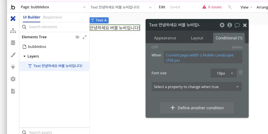Select the bubblebox page in Elements Tree
The width and height of the screenshot is (268, 134).
[37, 47]
